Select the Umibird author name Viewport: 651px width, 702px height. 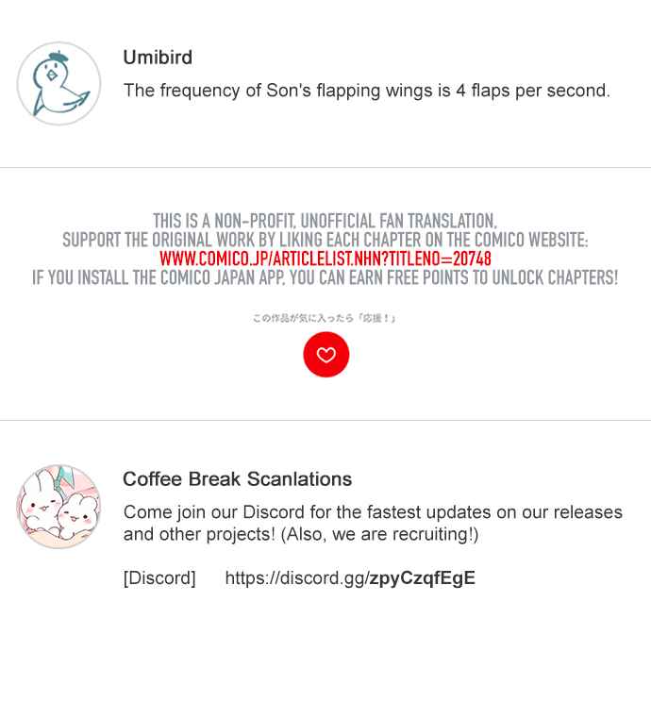(158, 58)
